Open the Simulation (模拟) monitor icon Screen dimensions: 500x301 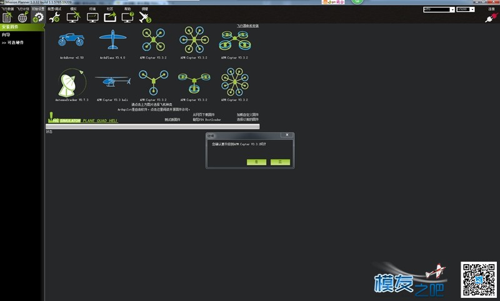point(73,17)
